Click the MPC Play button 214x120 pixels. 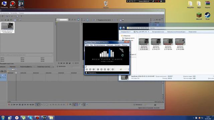coord(87,69)
